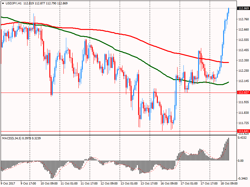Select the red moving average line end
This screenshot has height=187, width=250.
point(228,63)
